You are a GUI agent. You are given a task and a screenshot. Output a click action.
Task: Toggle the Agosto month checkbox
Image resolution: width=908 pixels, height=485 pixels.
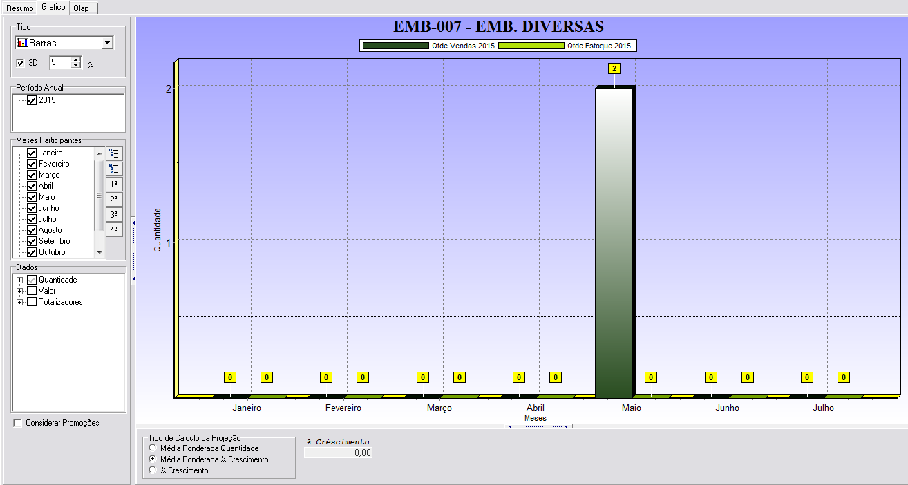(32, 230)
